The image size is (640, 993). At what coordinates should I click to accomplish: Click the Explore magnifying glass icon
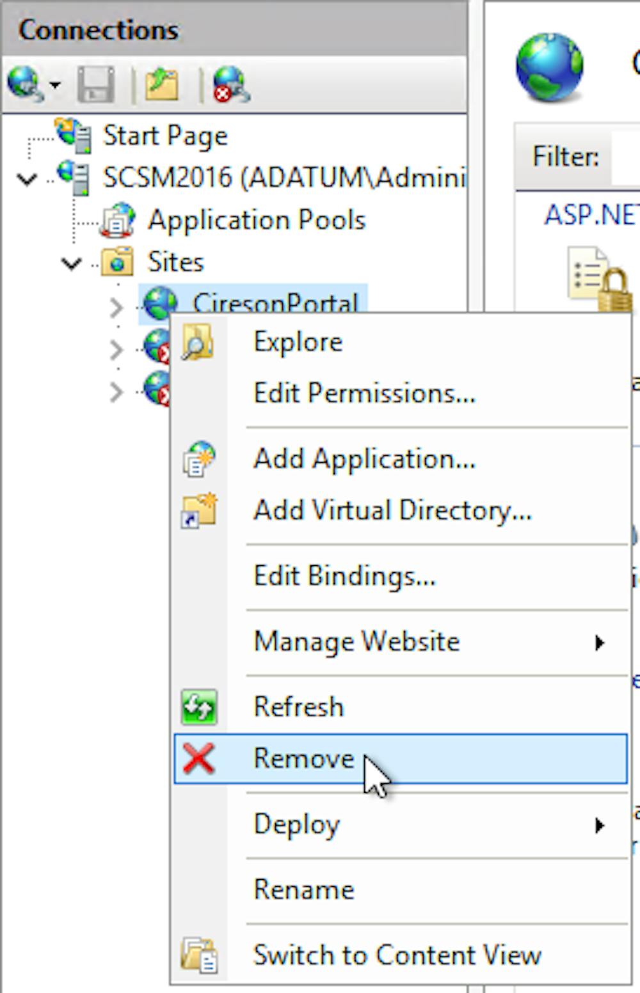point(198,341)
